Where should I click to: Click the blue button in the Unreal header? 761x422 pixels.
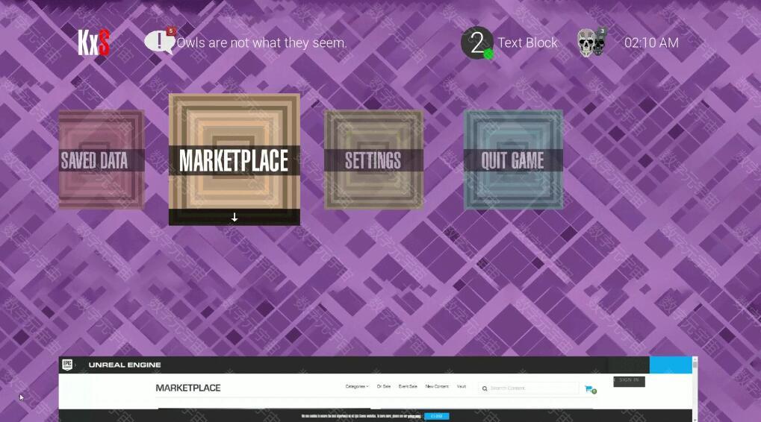pyautogui.click(x=671, y=365)
